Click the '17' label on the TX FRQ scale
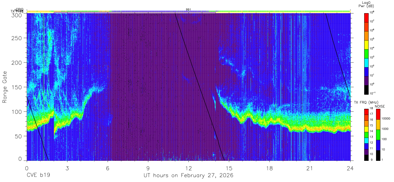 tap(372, 114)
